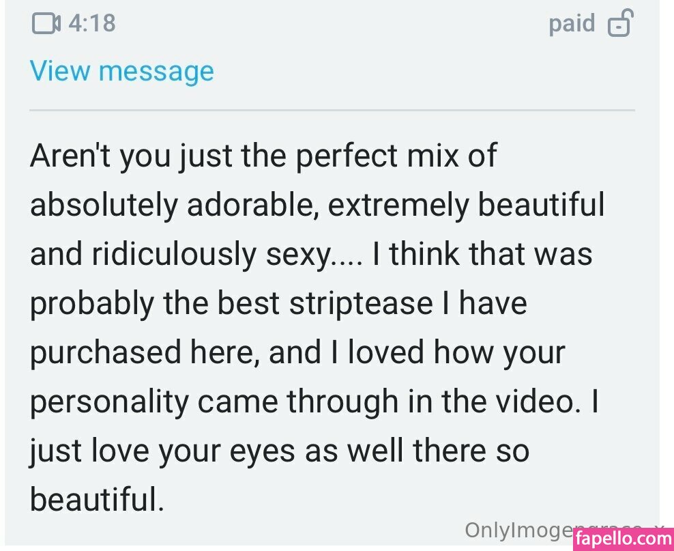Click the phrase "perfect mix of"
Image resolution: width=674 pixels, height=551 pixels.
click(x=397, y=156)
